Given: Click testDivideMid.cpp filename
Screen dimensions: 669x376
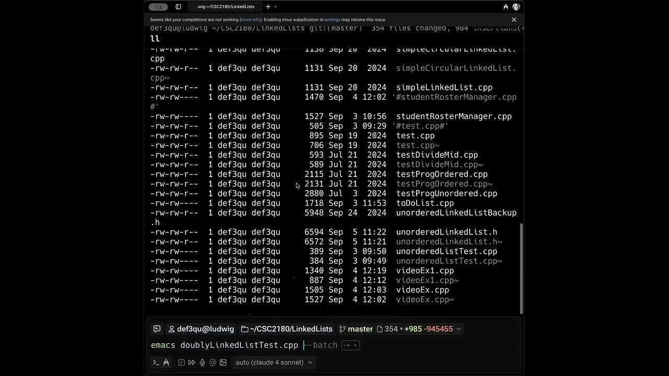Looking at the screenshot, I should coord(437,155).
